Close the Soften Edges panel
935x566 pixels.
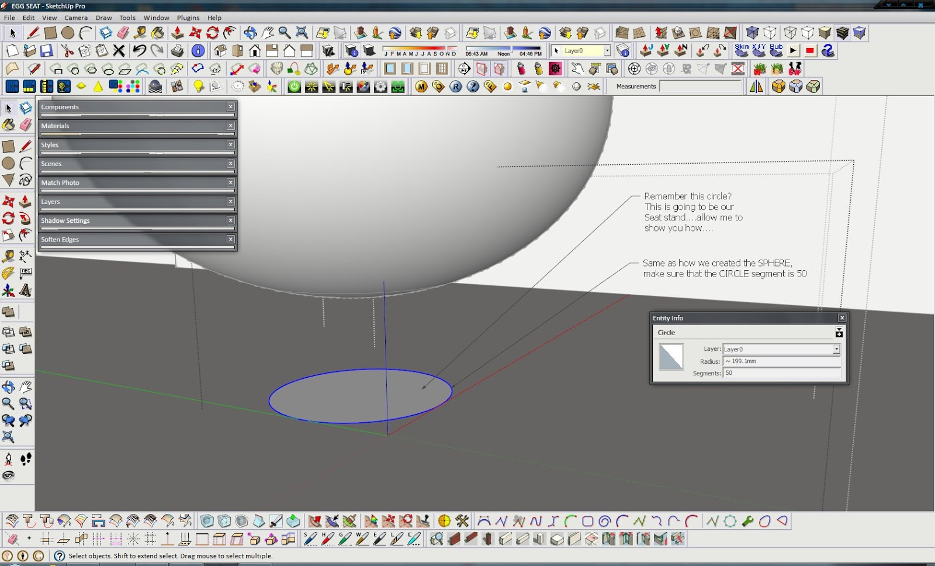pyautogui.click(x=231, y=239)
